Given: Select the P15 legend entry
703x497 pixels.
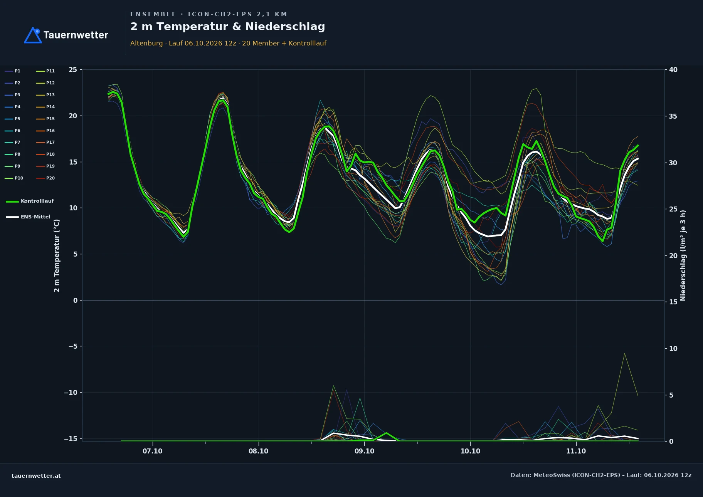Looking at the screenshot, I should pyautogui.click(x=45, y=119).
